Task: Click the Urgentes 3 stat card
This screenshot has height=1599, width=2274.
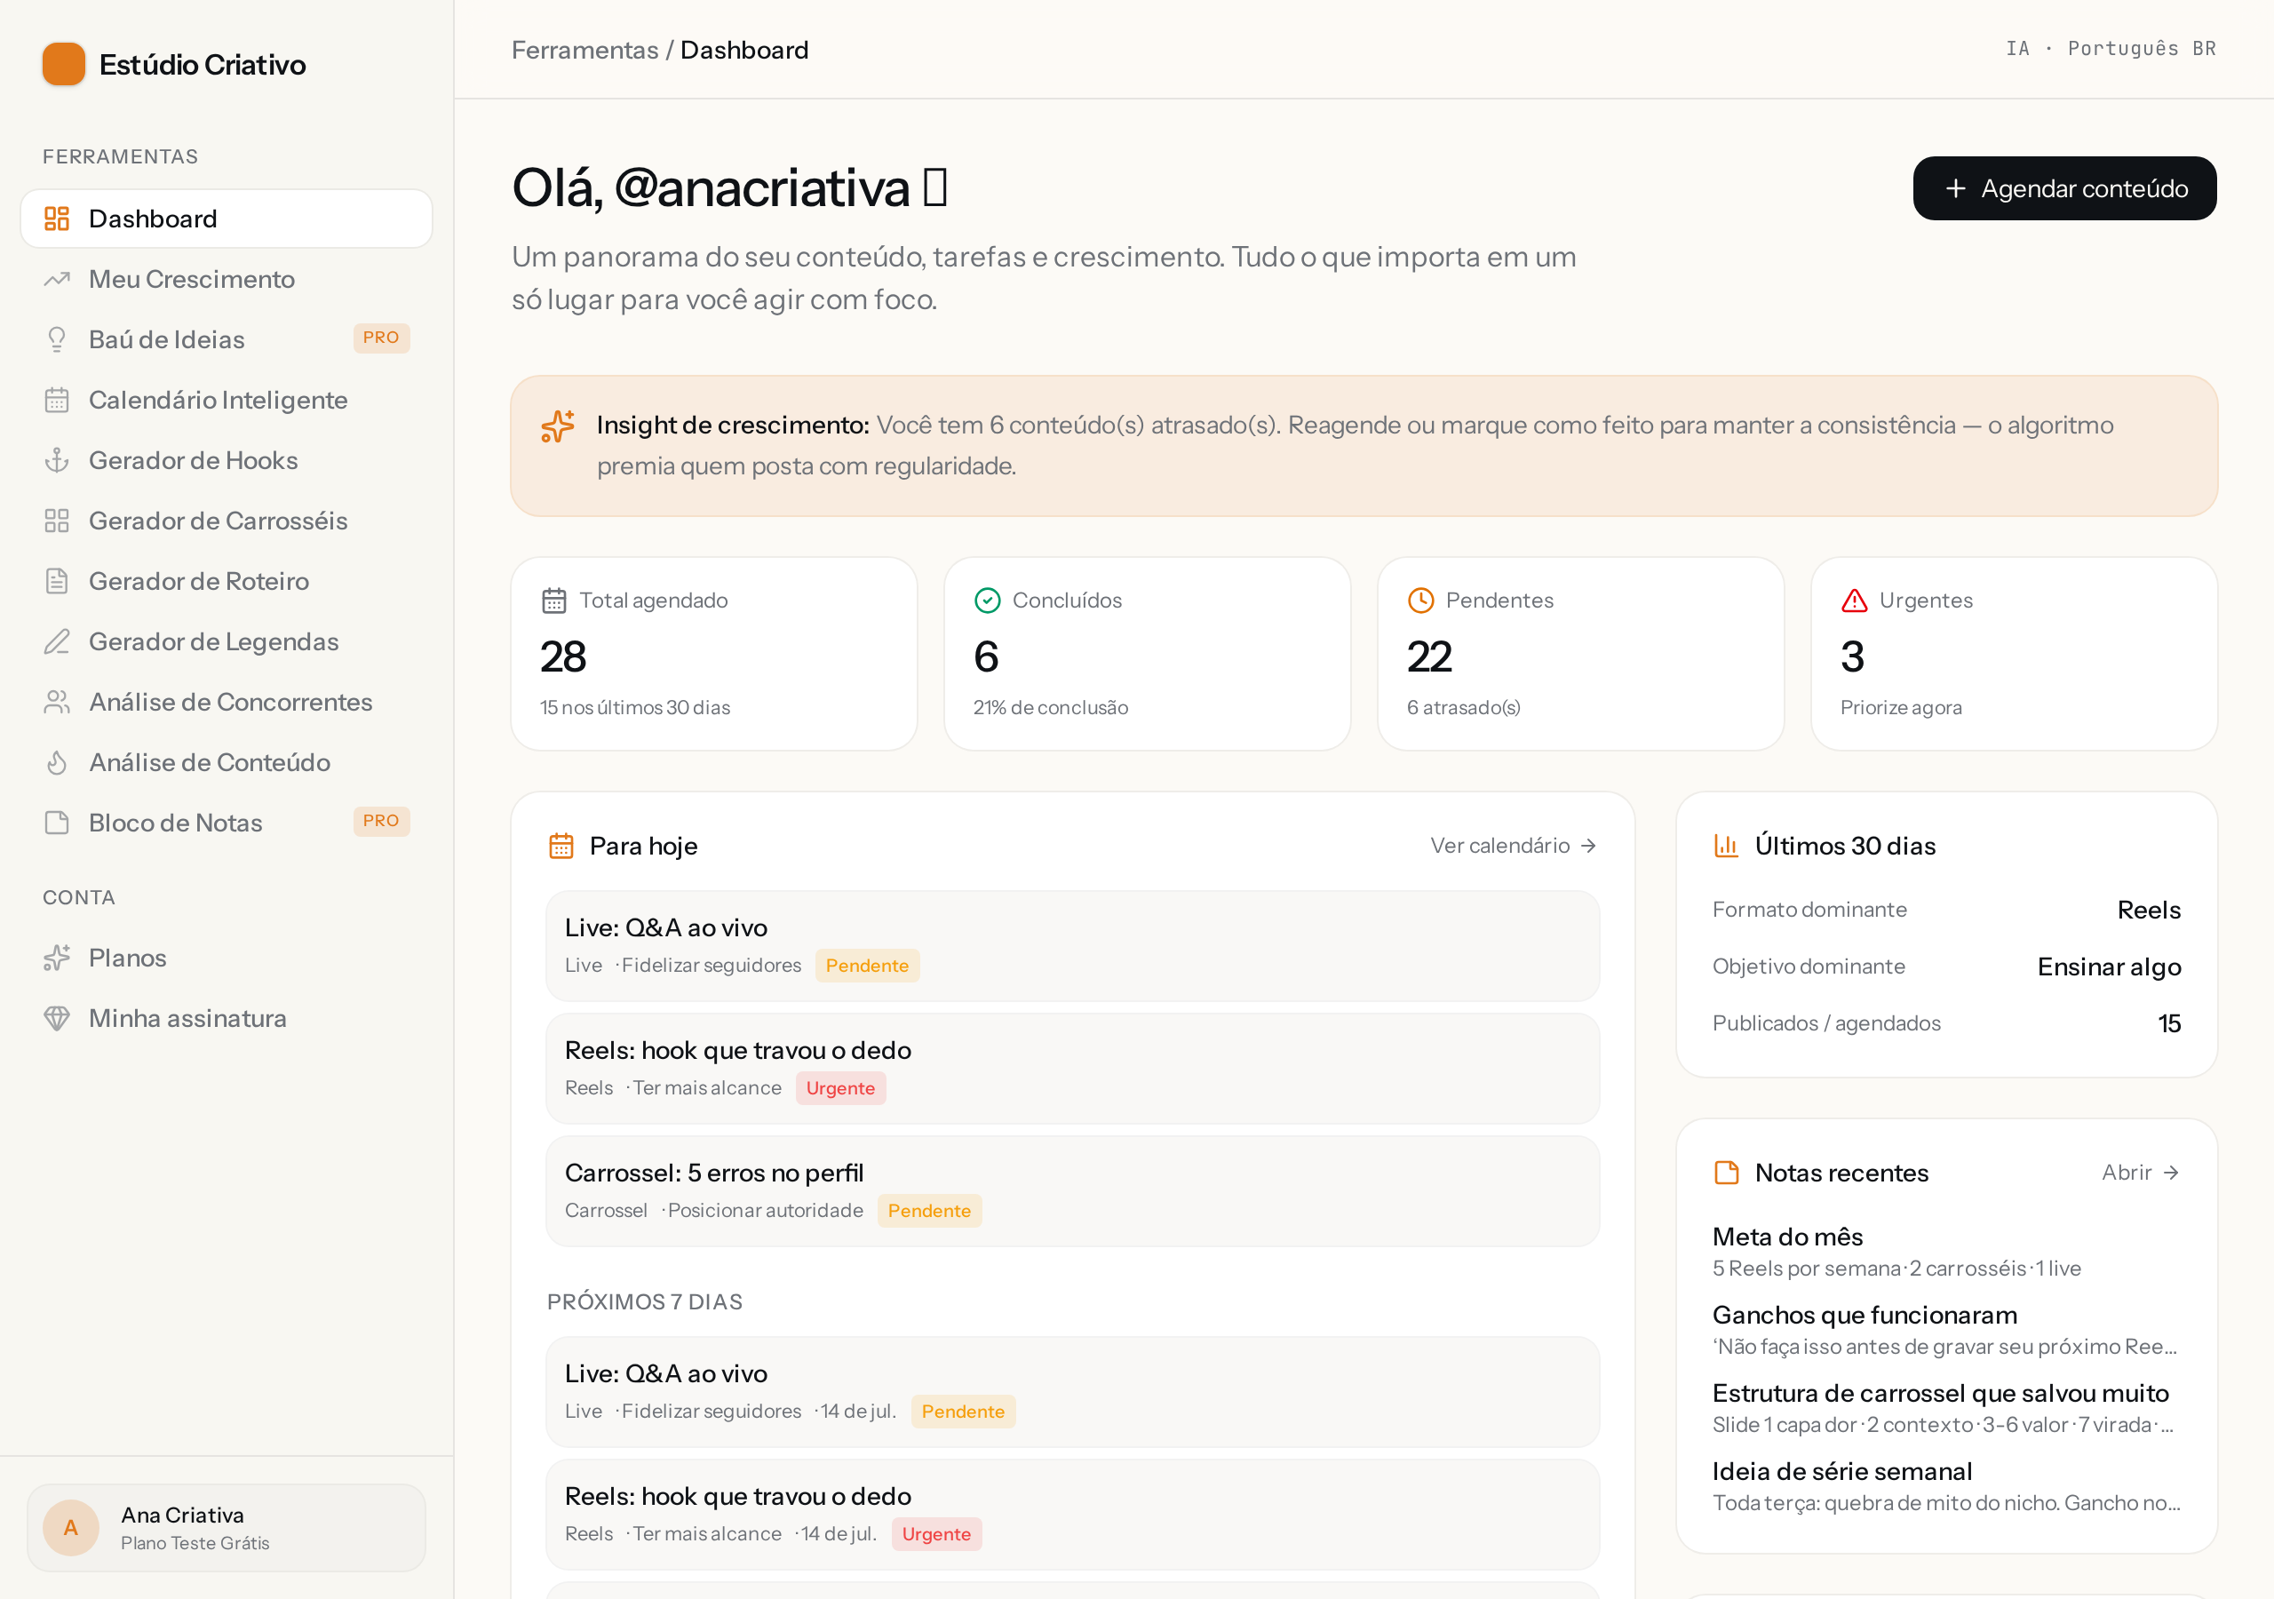Action: tap(2014, 654)
